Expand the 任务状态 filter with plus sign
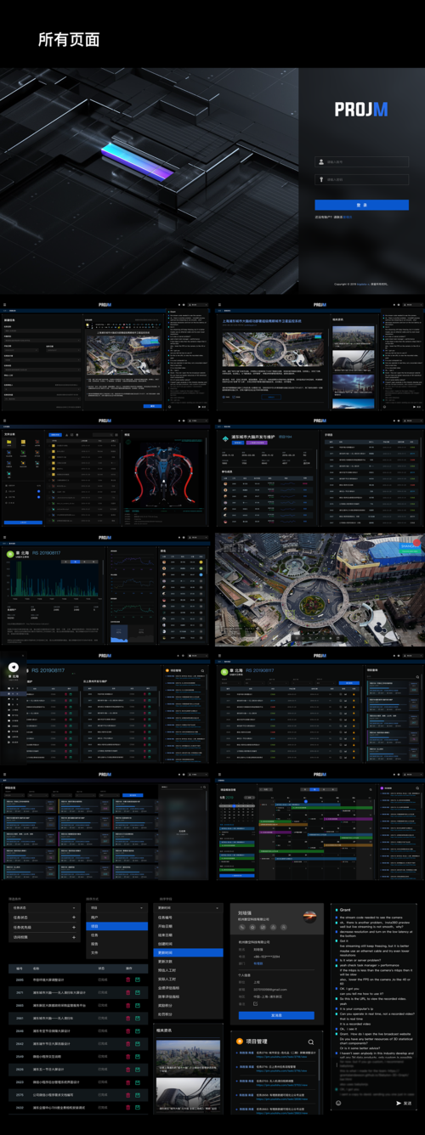This screenshot has height=1135, width=425. click(x=74, y=918)
